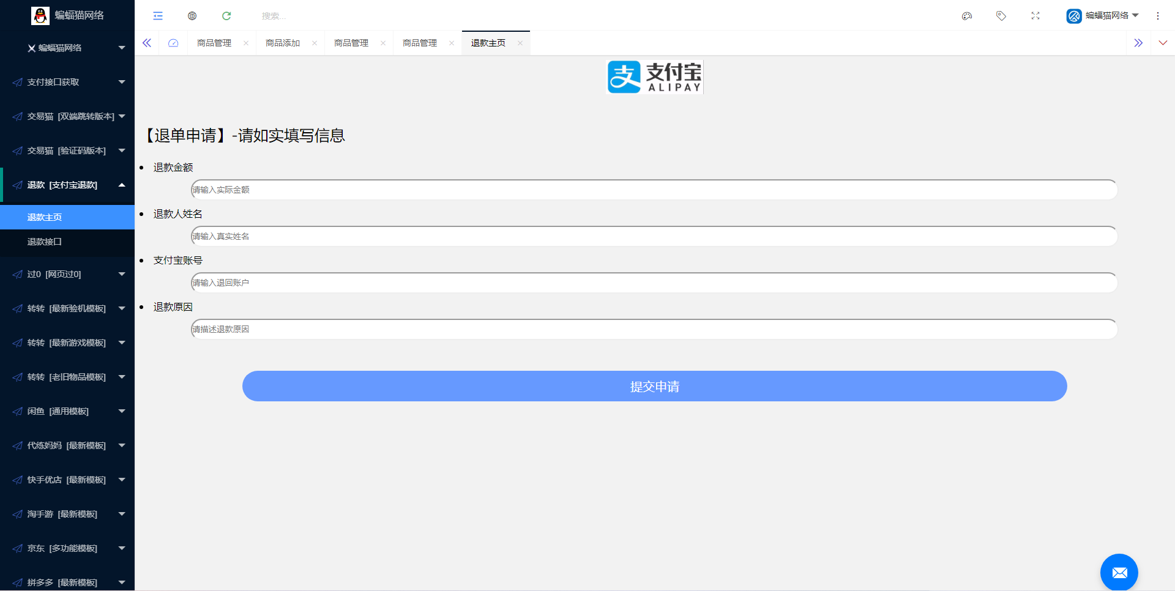
Task: Click the blue mail chat bubble
Action: coord(1119,573)
